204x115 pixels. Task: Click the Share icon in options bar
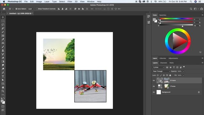click(202, 9)
